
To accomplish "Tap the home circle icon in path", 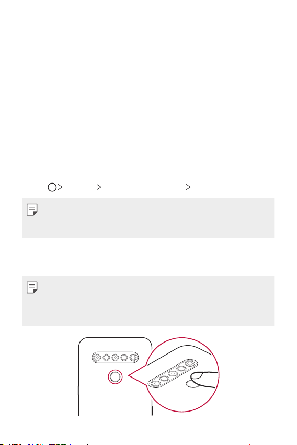I will point(52,187).
